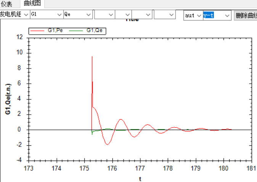The height and width of the screenshot is (182, 257).
Task: Click the y-axis value 10
Action: 19,53
